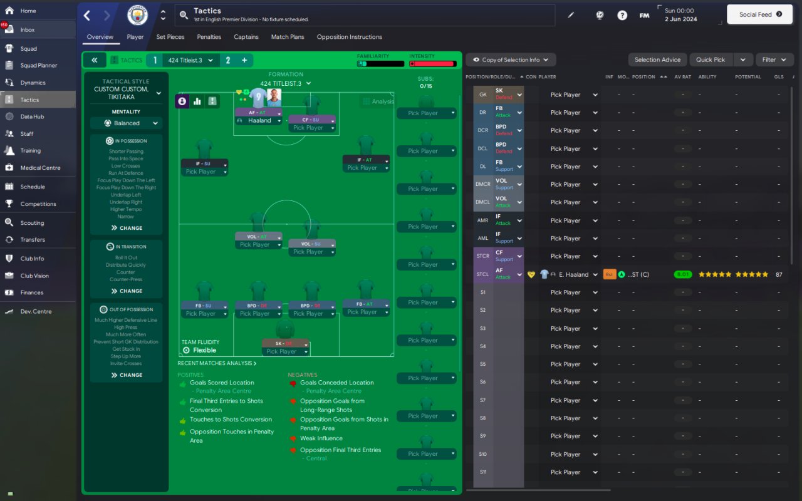
Task: Open the FM menu icon
Action: [x=644, y=15]
